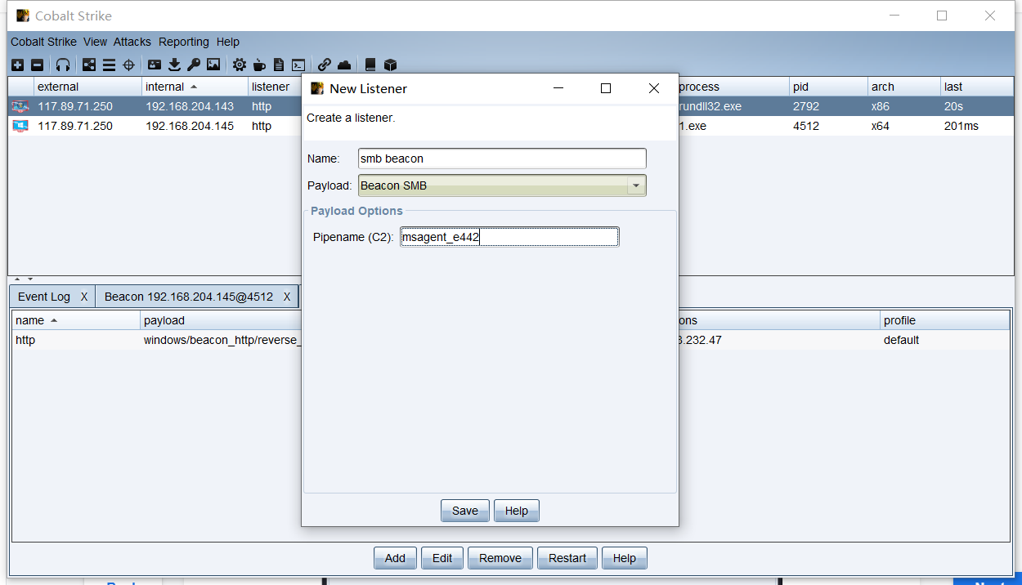The width and height of the screenshot is (1022, 585).
Task: Switch to the Target Table crosshair icon
Action: point(128,65)
